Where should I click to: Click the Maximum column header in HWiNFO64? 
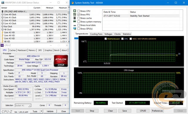(61, 8)
